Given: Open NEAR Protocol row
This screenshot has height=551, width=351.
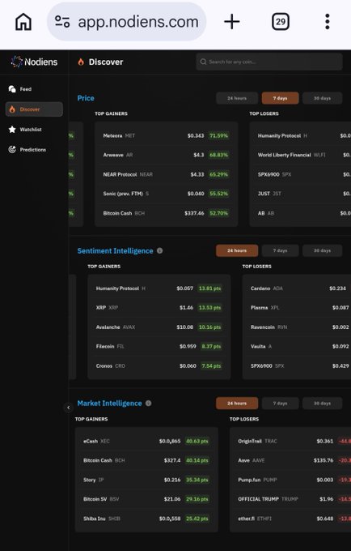Looking at the screenshot, I should pyautogui.click(x=167, y=174).
